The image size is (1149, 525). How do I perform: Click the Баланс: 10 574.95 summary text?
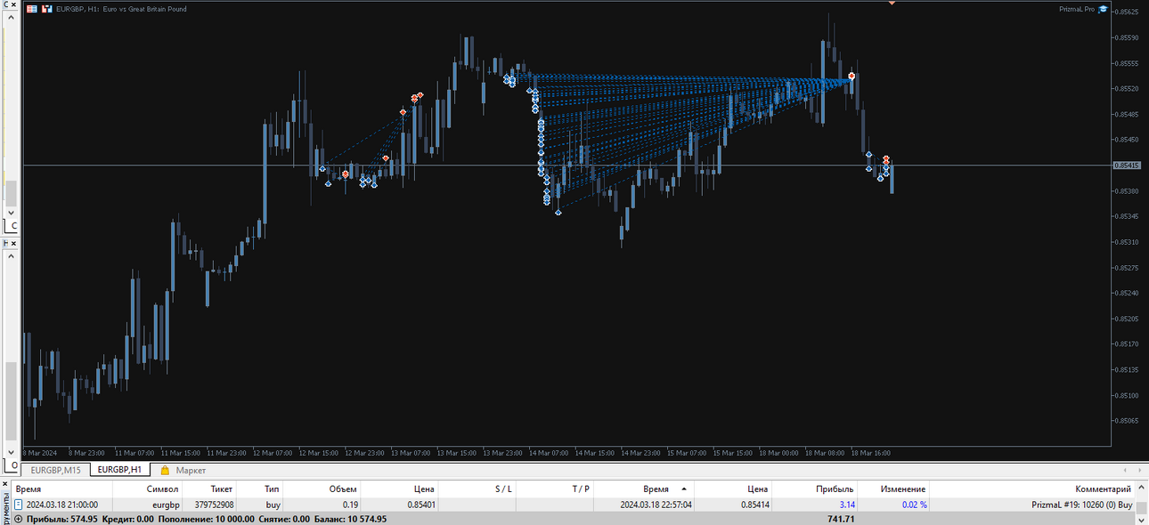350,519
